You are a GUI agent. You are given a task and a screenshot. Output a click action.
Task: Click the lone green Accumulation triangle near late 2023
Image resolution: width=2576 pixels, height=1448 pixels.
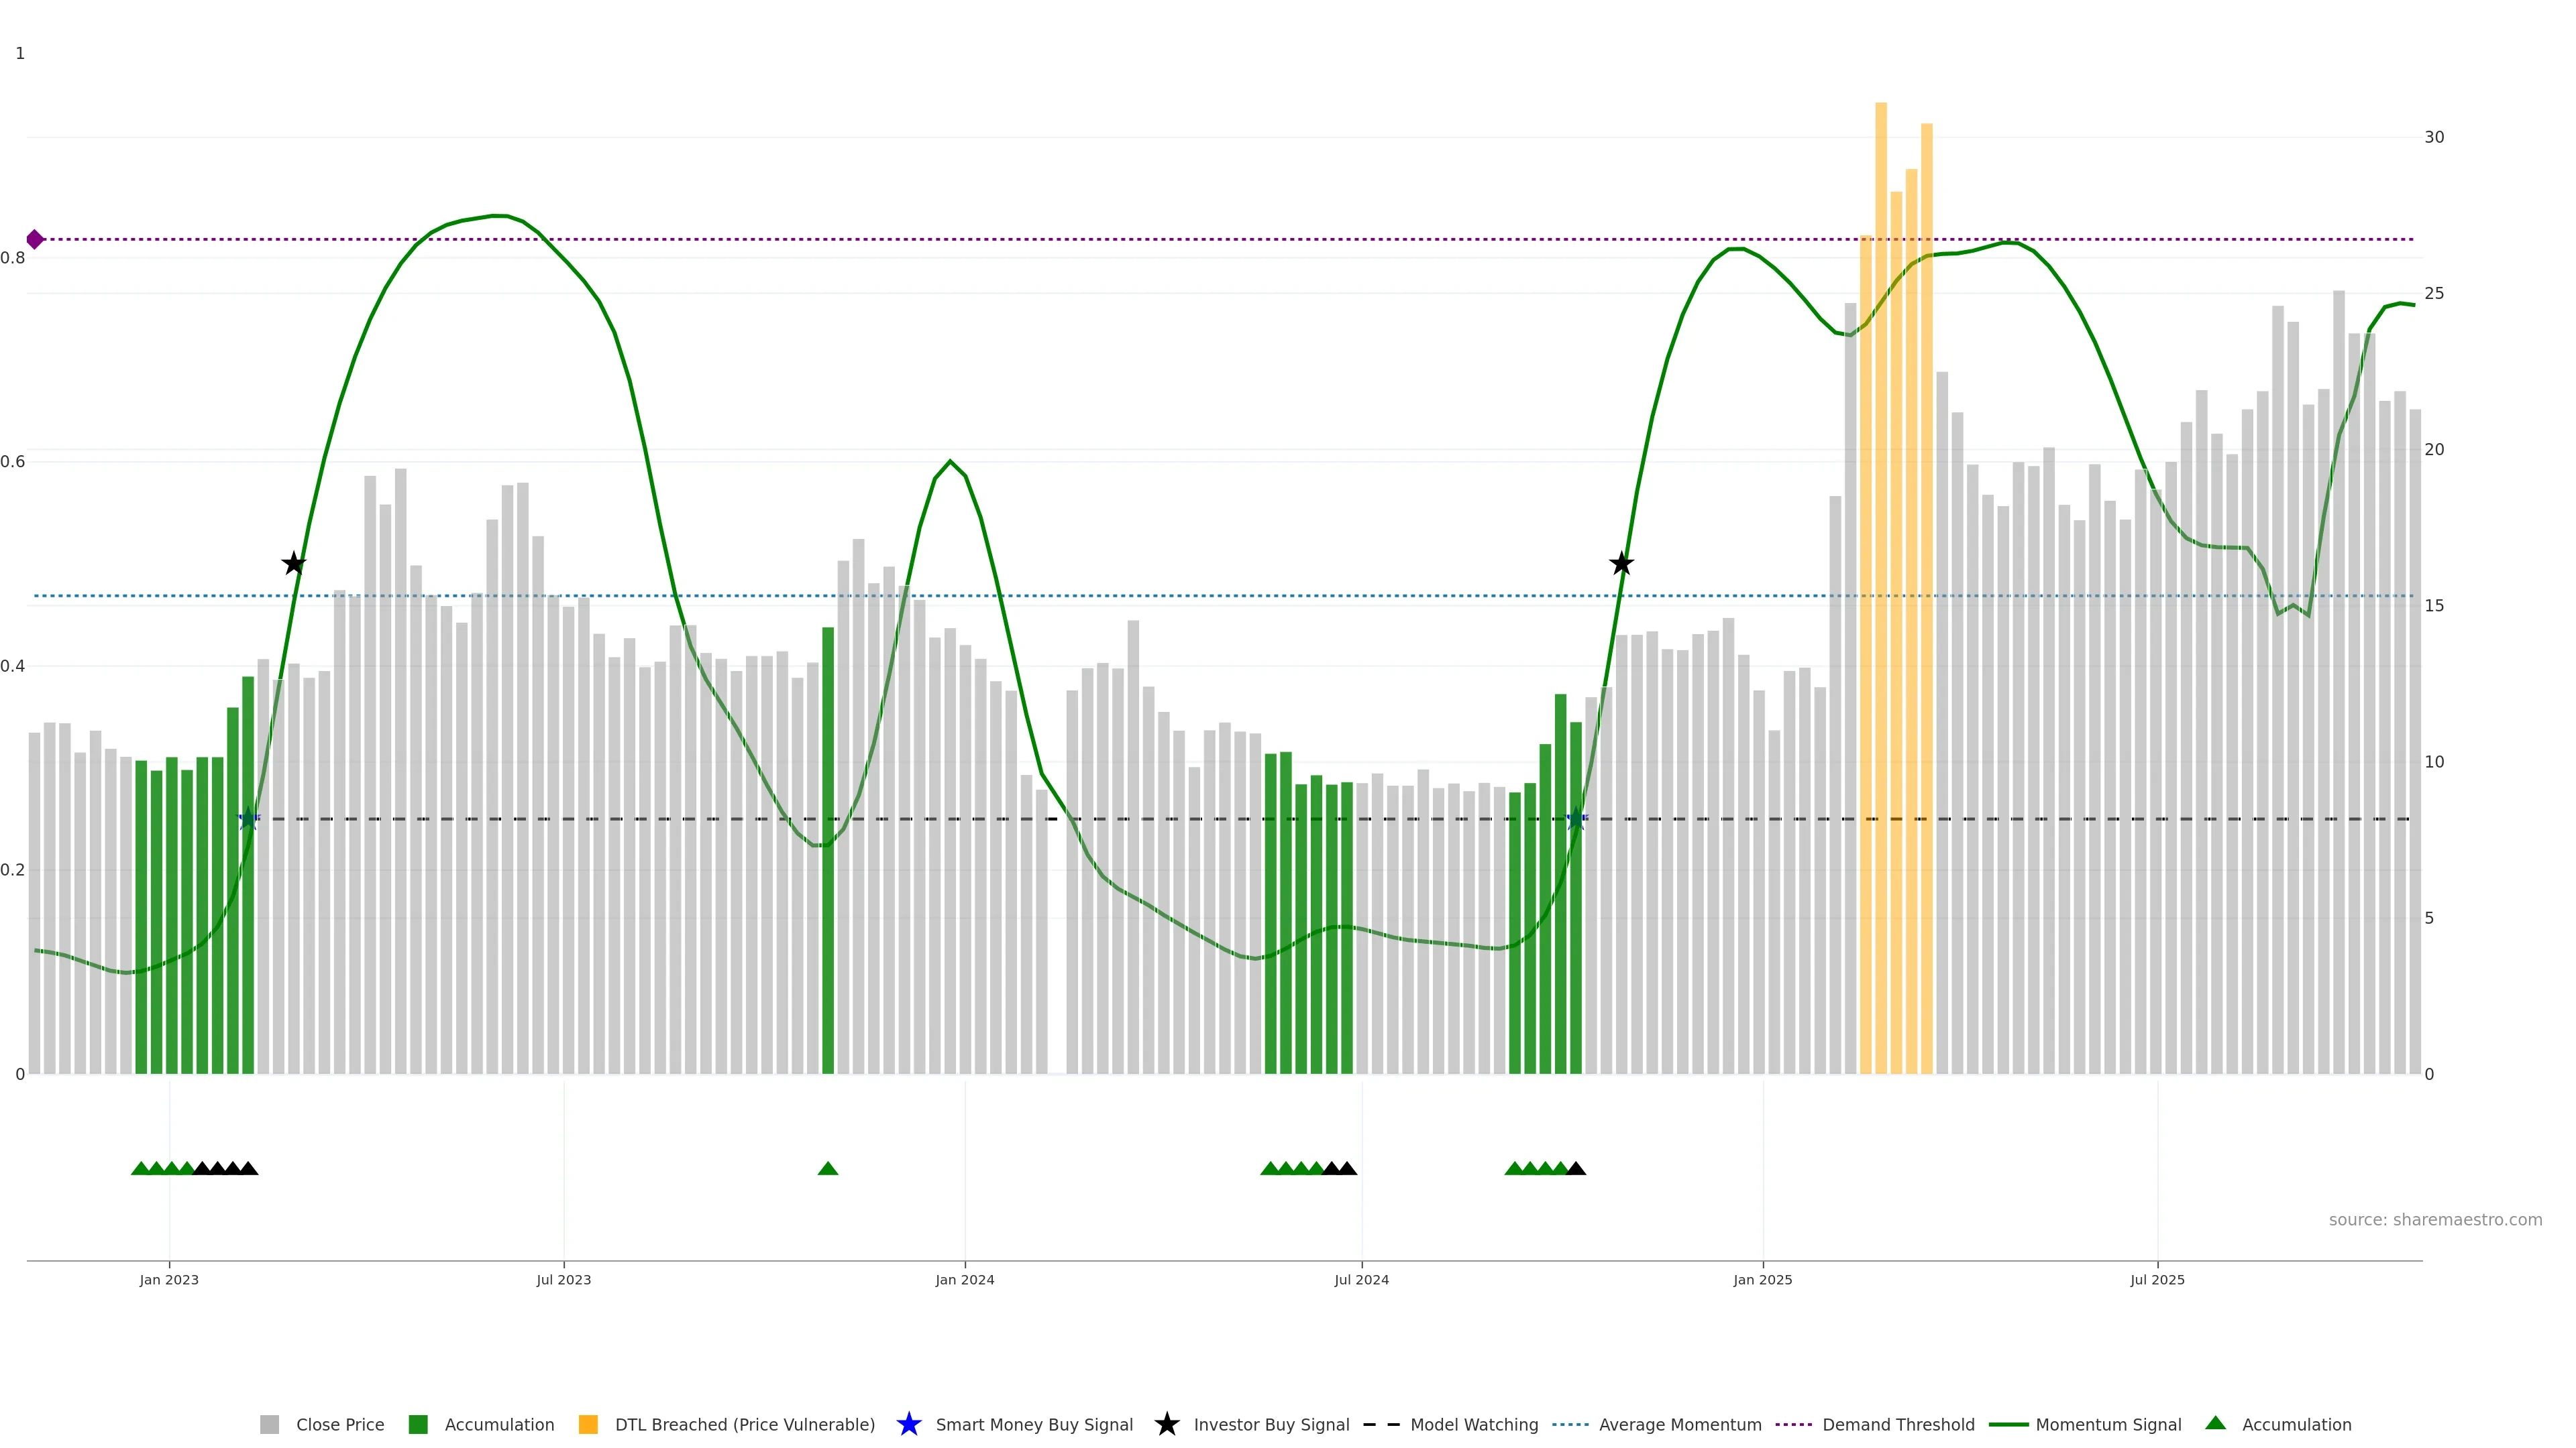point(827,1168)
